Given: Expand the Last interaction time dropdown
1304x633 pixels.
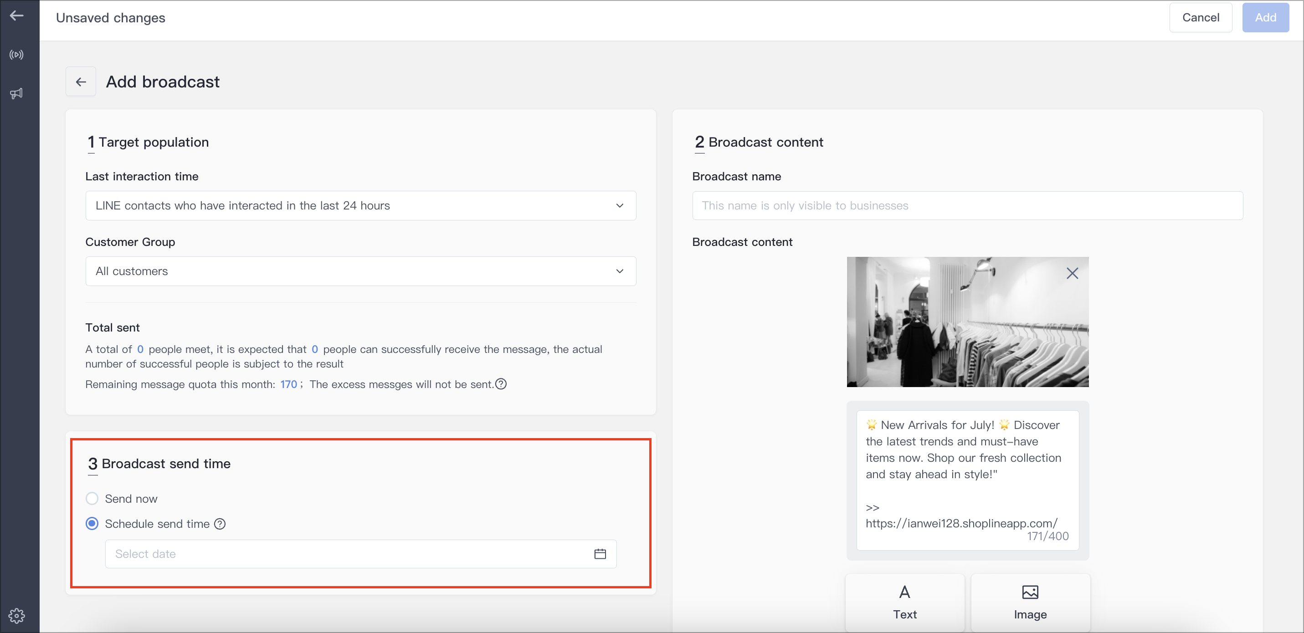Looking at the screenshot, I should pos(360,205).
